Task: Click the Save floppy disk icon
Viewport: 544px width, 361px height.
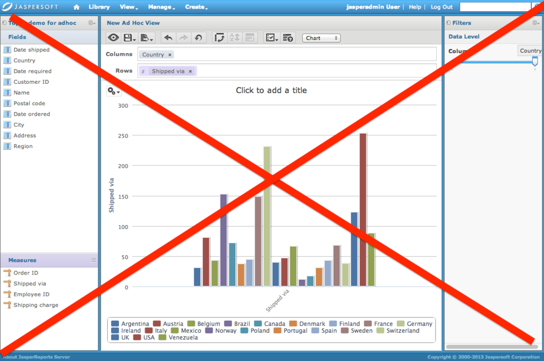Action: click(x=130, y=38)
